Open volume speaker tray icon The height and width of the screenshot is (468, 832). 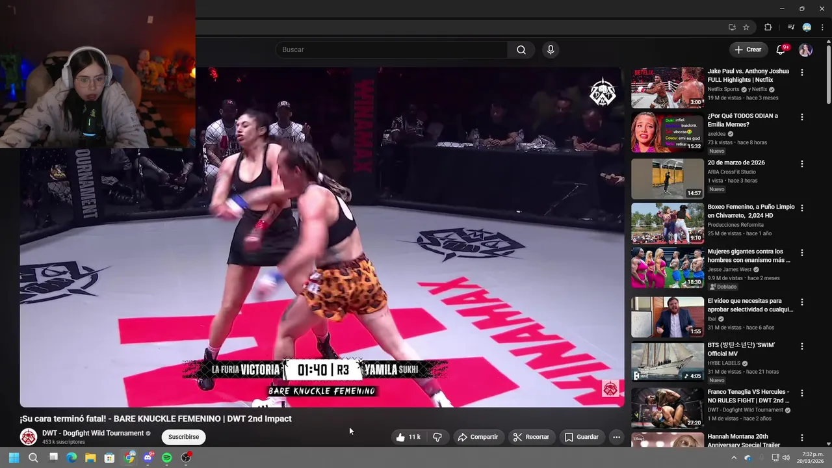pos(786,458)
